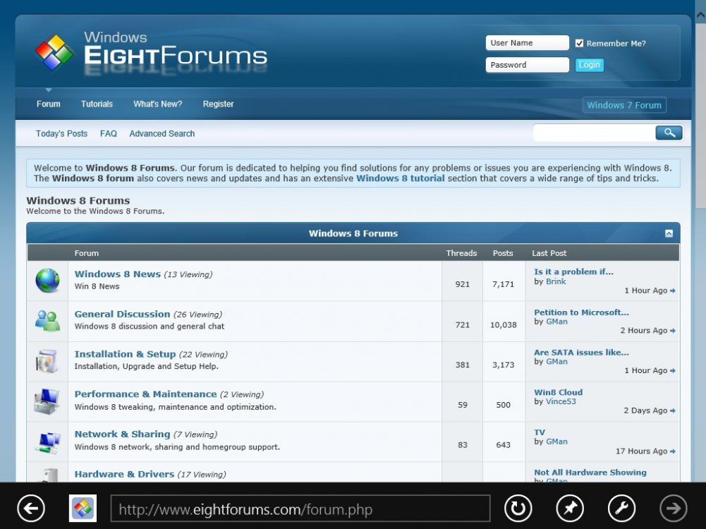Open the Hardware & Drivers forum

pos(124,475)
